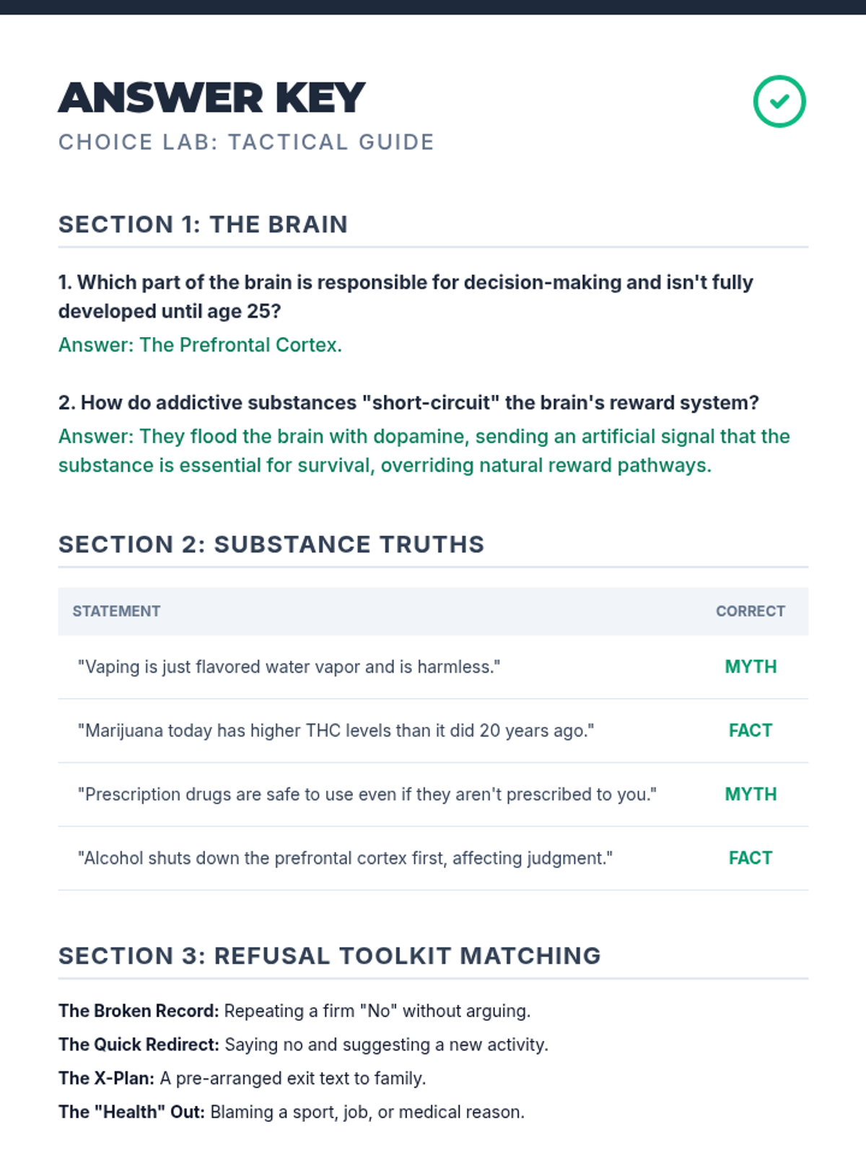Click FACT label for marijuana statement
The height and width of the screenshot is (1155, 866).
tap(751, 731)
